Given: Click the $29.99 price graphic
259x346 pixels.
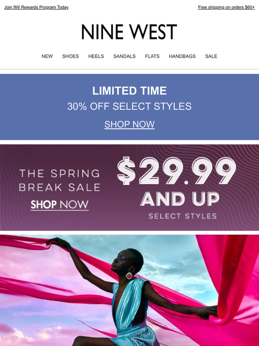Looking at the screenshot, I should pos(176,171).
